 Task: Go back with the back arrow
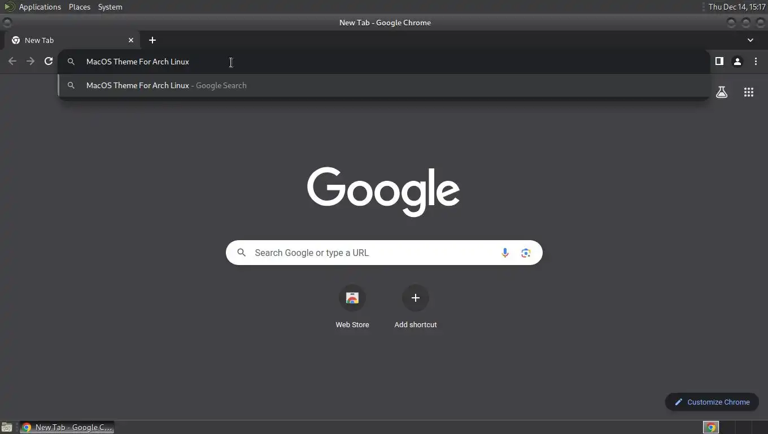coord(12,61)
